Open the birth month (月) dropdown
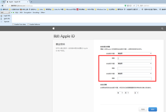Viewport: 166px width, 112px height. click(x=127, y=93)
